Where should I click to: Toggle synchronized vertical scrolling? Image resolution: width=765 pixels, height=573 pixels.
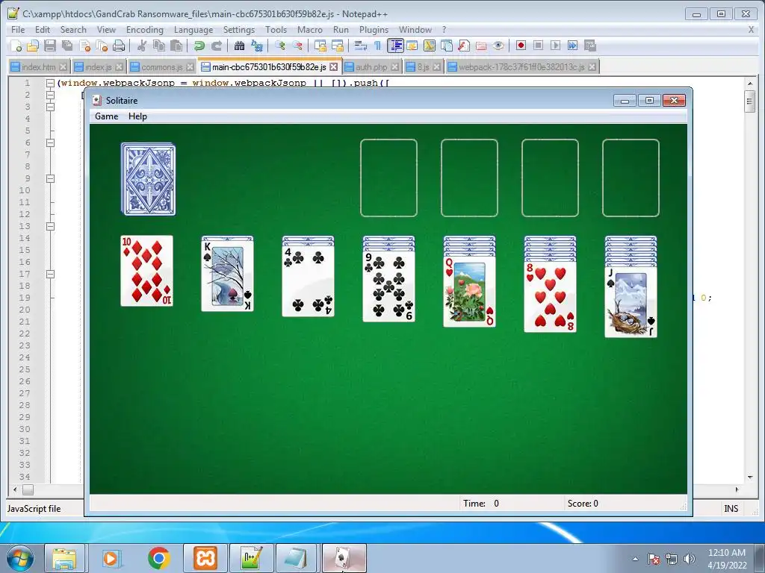[x=320, y=46]
